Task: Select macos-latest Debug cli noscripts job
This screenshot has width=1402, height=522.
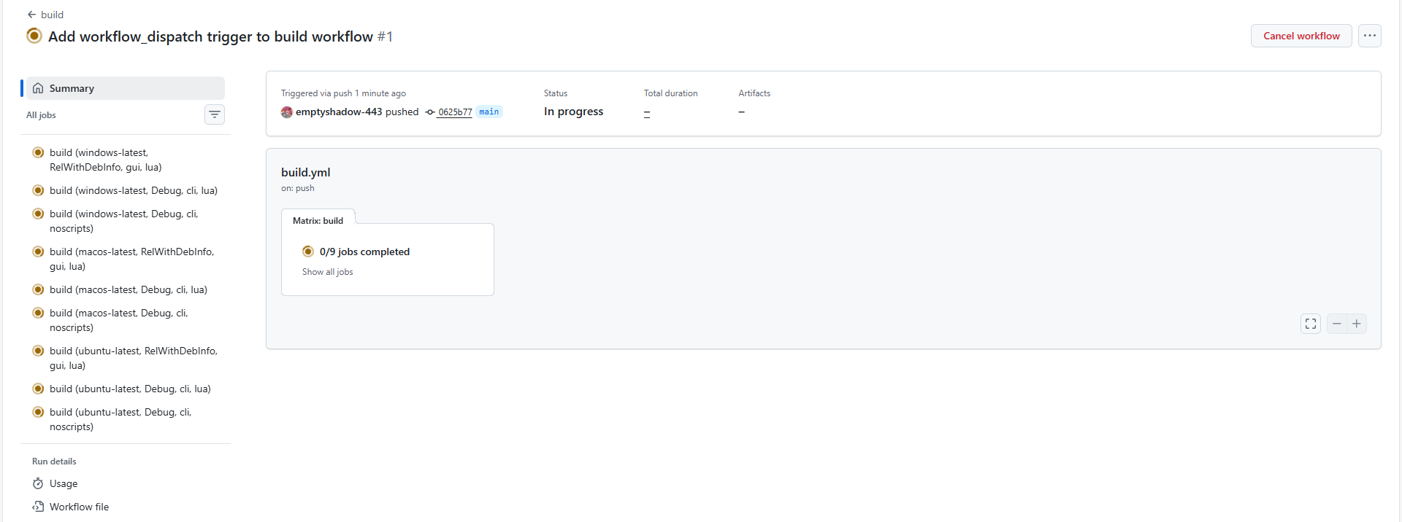Action: tap(118, 320)
